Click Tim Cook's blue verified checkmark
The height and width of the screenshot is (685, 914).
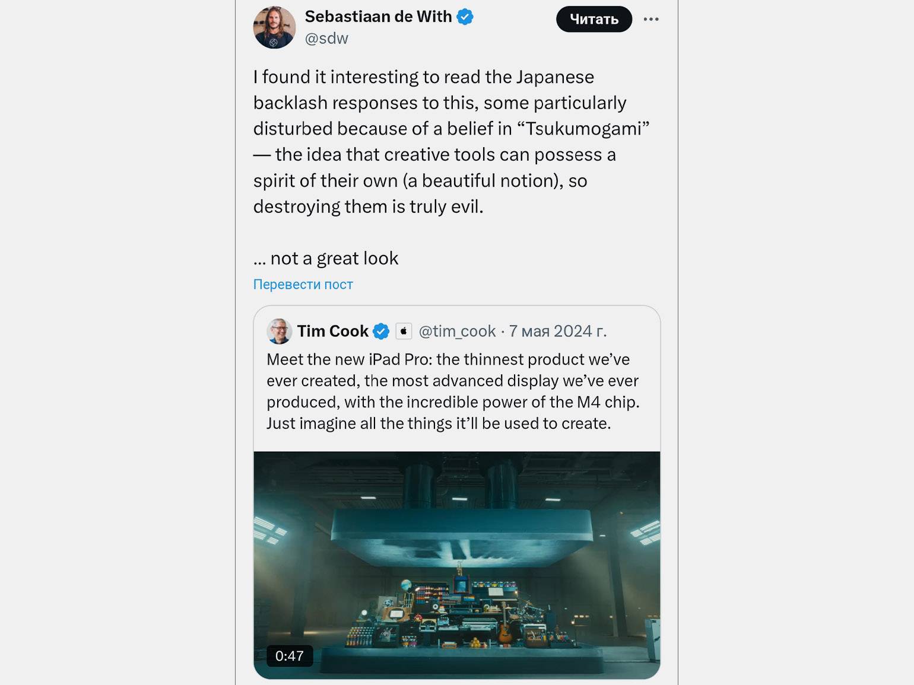point(381,332)
